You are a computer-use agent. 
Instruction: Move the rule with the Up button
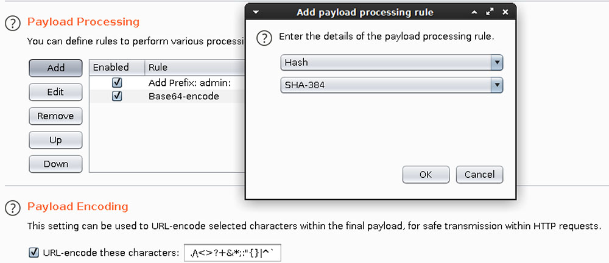click(55, 140)
